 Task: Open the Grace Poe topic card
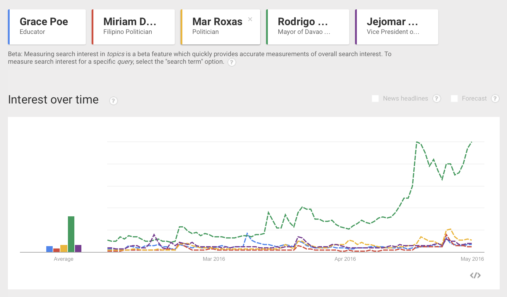(x=47, y=27)
